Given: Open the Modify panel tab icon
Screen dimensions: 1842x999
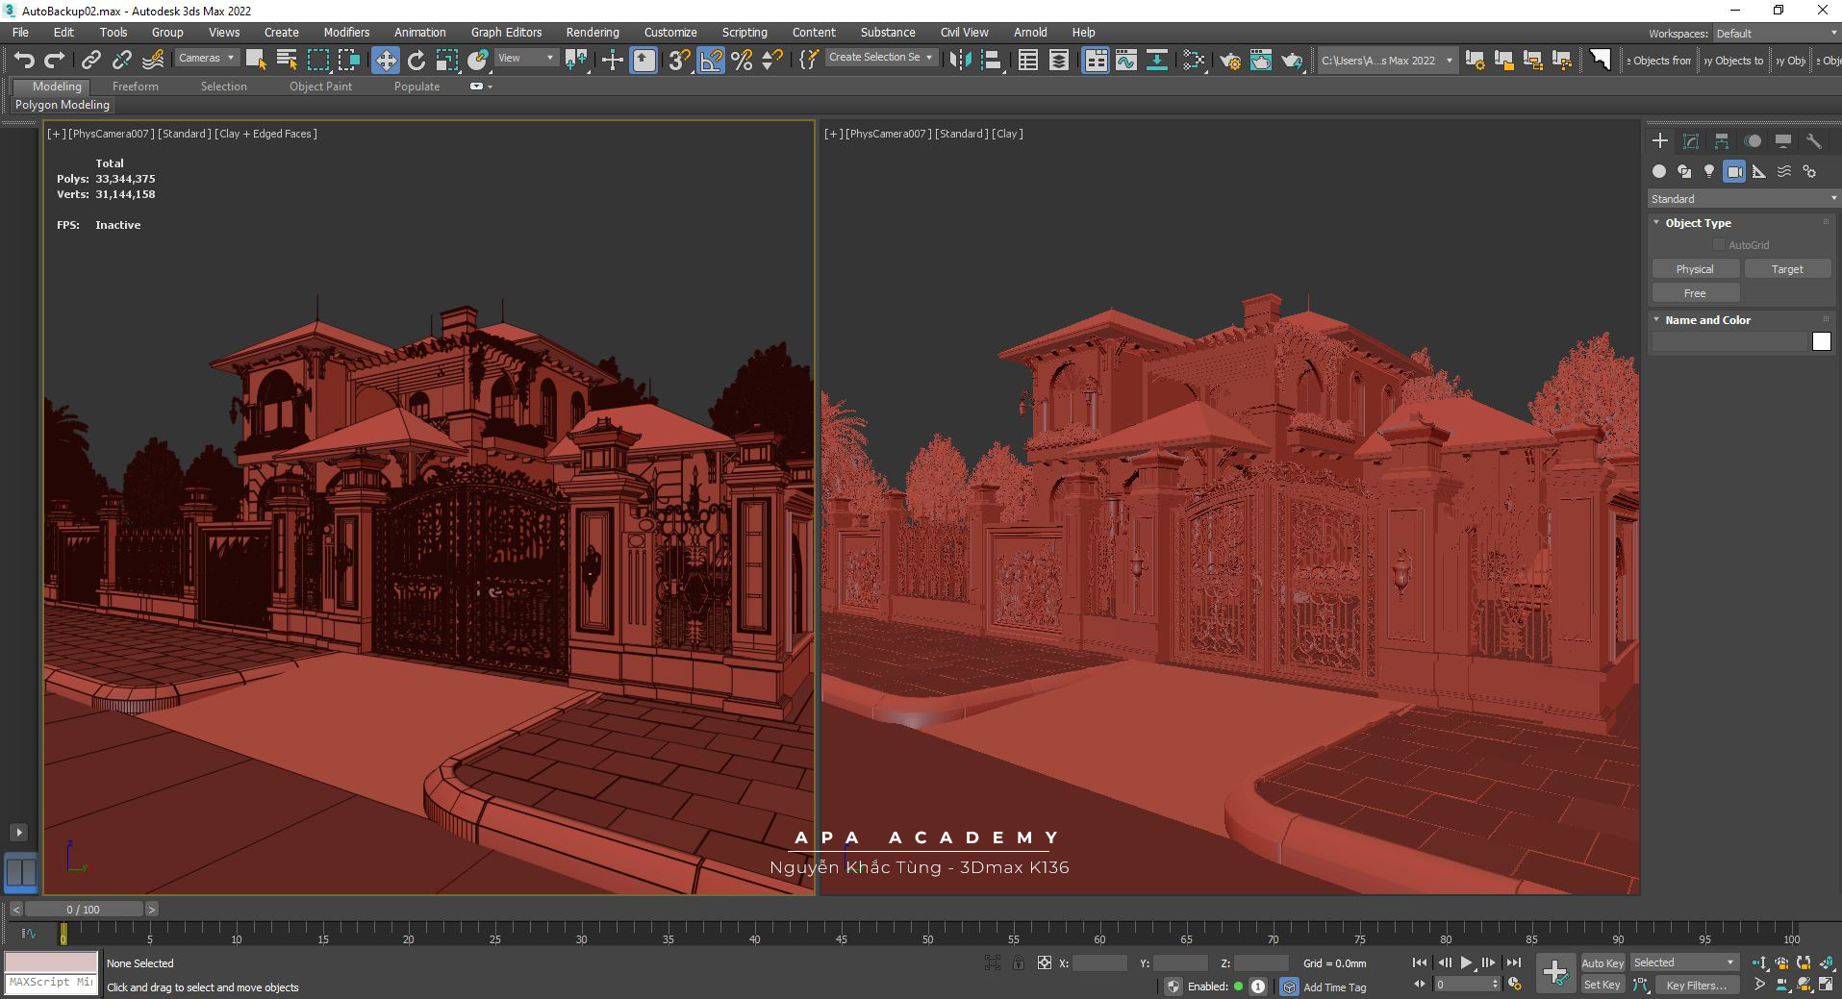Looking at the screenshot, I should click(1690, 141).
